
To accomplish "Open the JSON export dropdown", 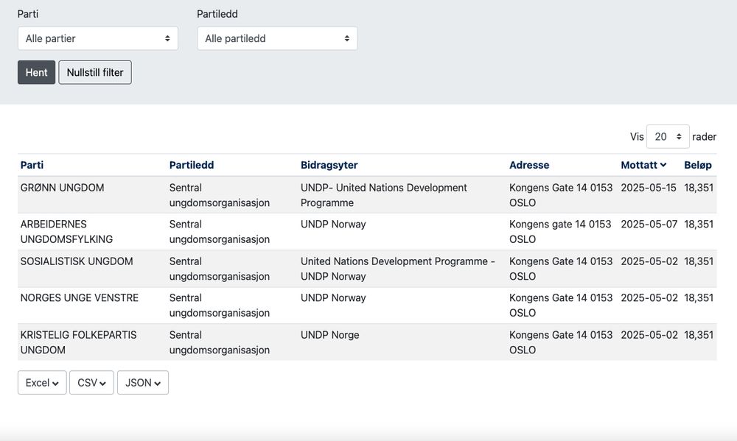I will click(x=143, y=383).
